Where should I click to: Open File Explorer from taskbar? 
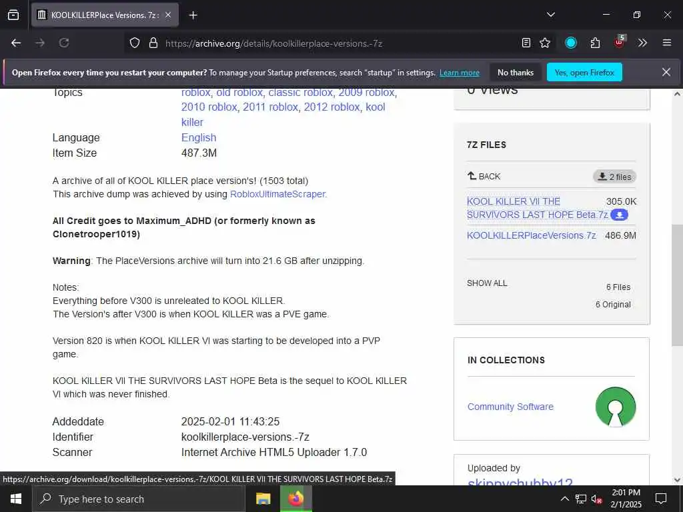(263, 499)
